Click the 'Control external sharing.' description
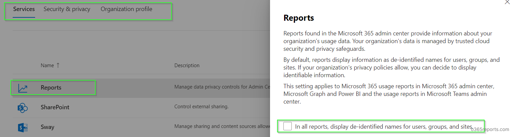Screen dimensions: 514x137 (201, 107)
